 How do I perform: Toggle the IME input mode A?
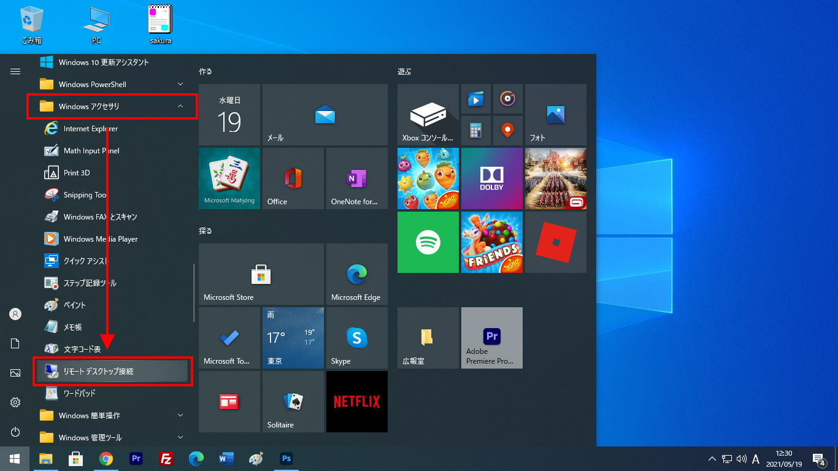tap(756, 459)
